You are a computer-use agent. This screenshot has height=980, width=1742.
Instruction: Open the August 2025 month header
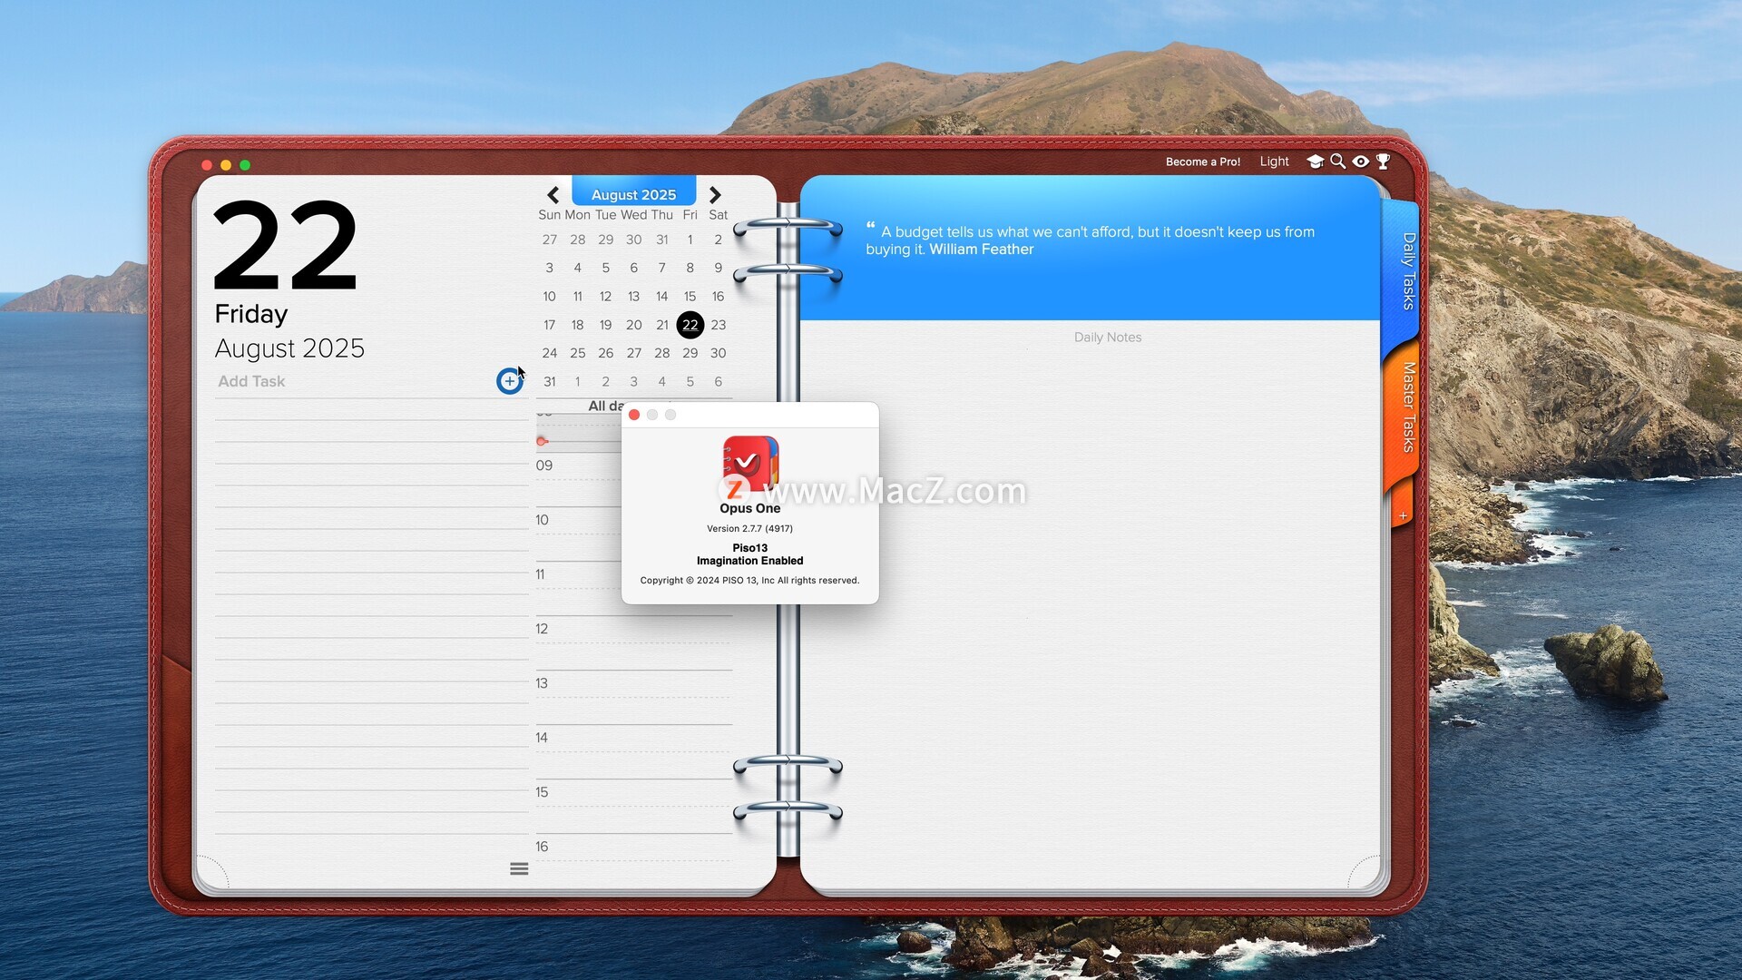633,194
